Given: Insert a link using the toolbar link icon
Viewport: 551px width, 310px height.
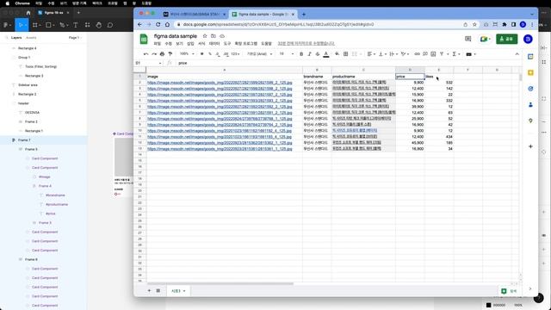Looking at the screenshot, I should tap(417, 53).
